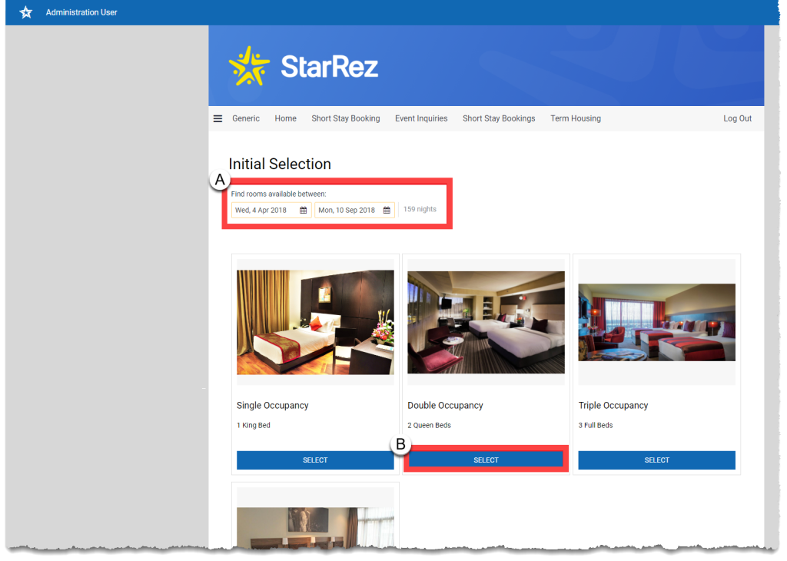Go to the Home menu item
The image size is (787, 561).
point(285,118)
